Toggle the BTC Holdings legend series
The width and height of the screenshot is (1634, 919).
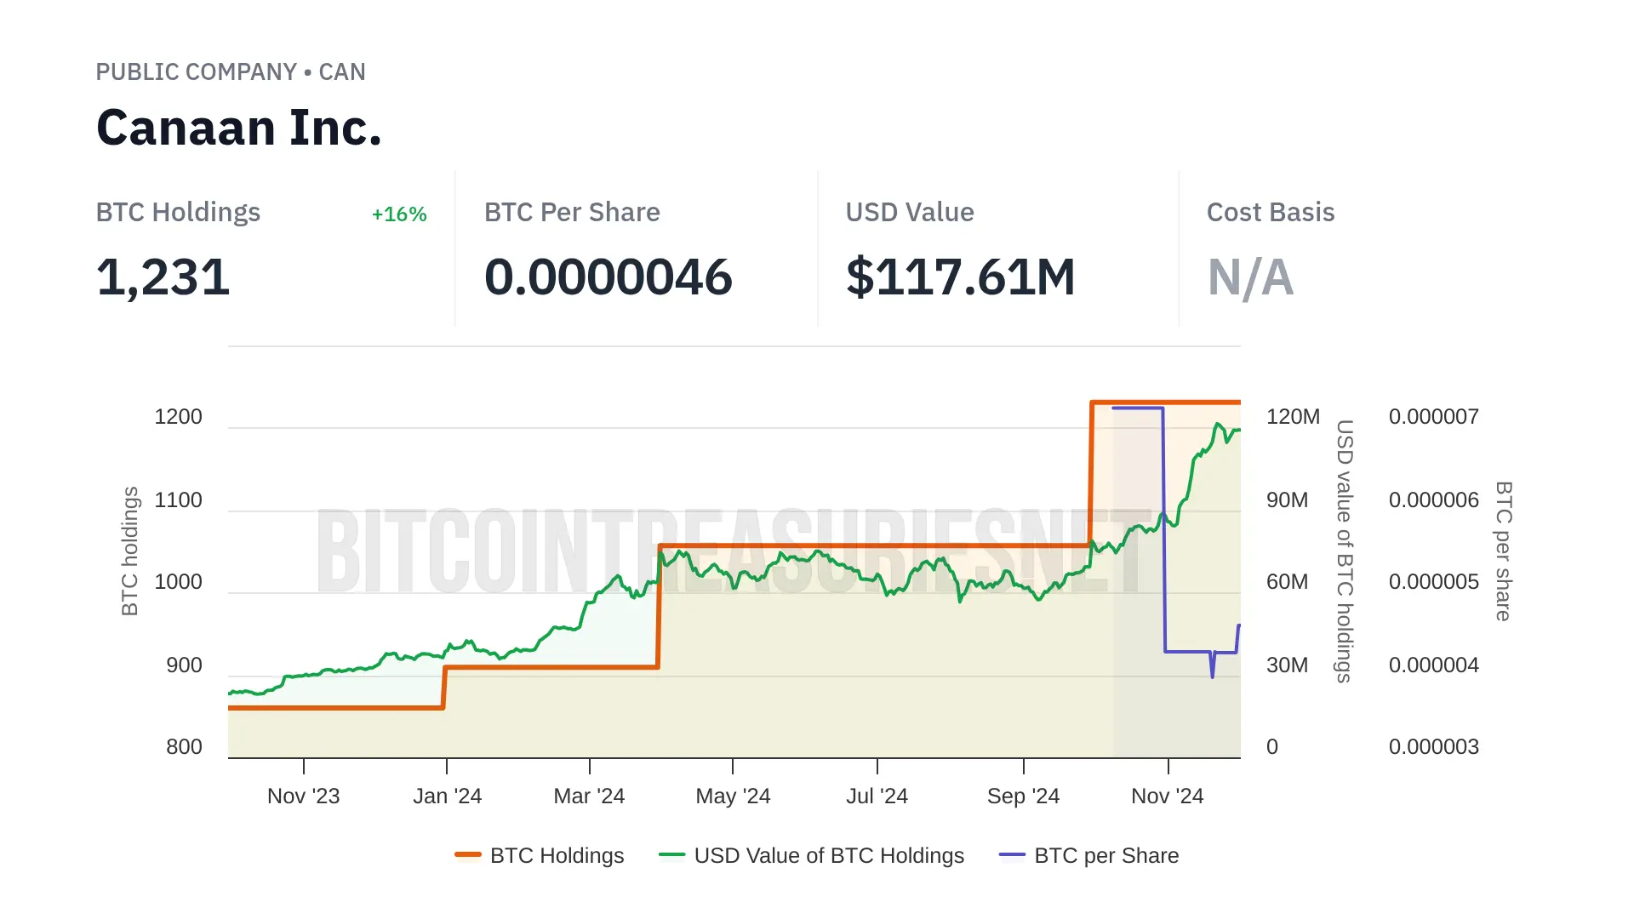(x=557, y=855)
